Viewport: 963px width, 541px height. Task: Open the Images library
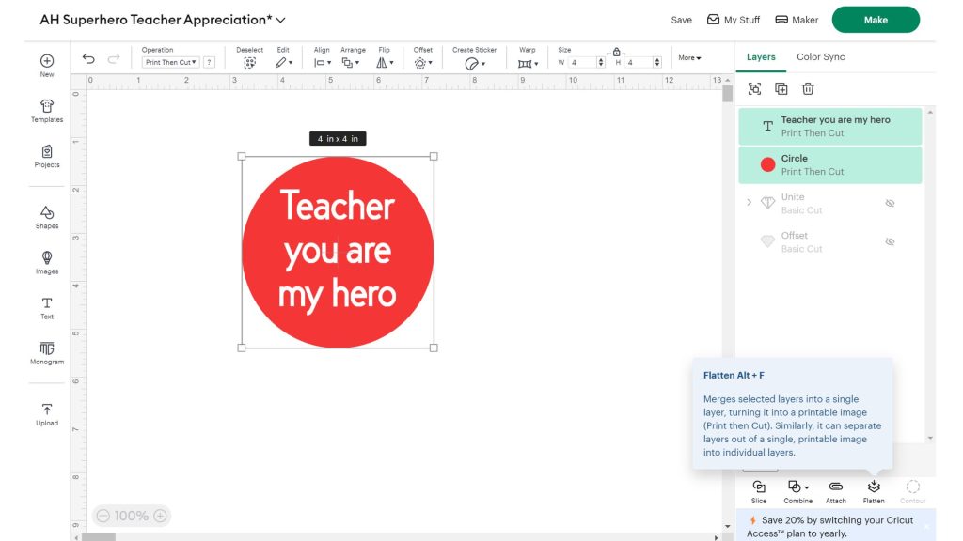[x=47, y=263]
